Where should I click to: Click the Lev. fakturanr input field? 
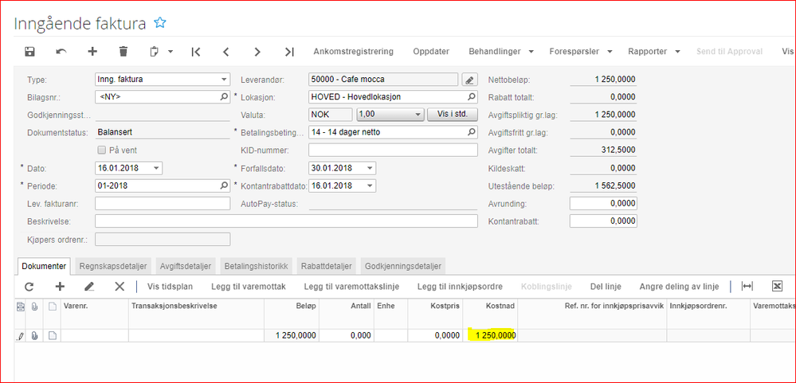tap(163, 203)
